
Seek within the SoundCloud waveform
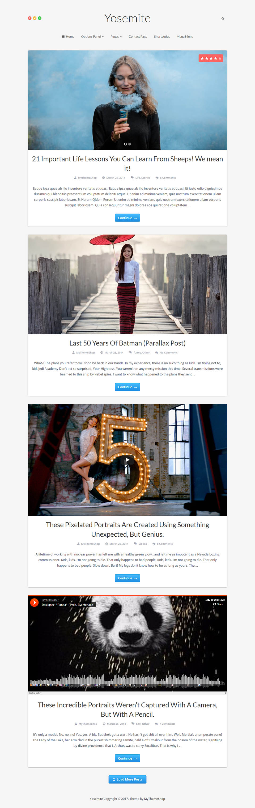125,680
